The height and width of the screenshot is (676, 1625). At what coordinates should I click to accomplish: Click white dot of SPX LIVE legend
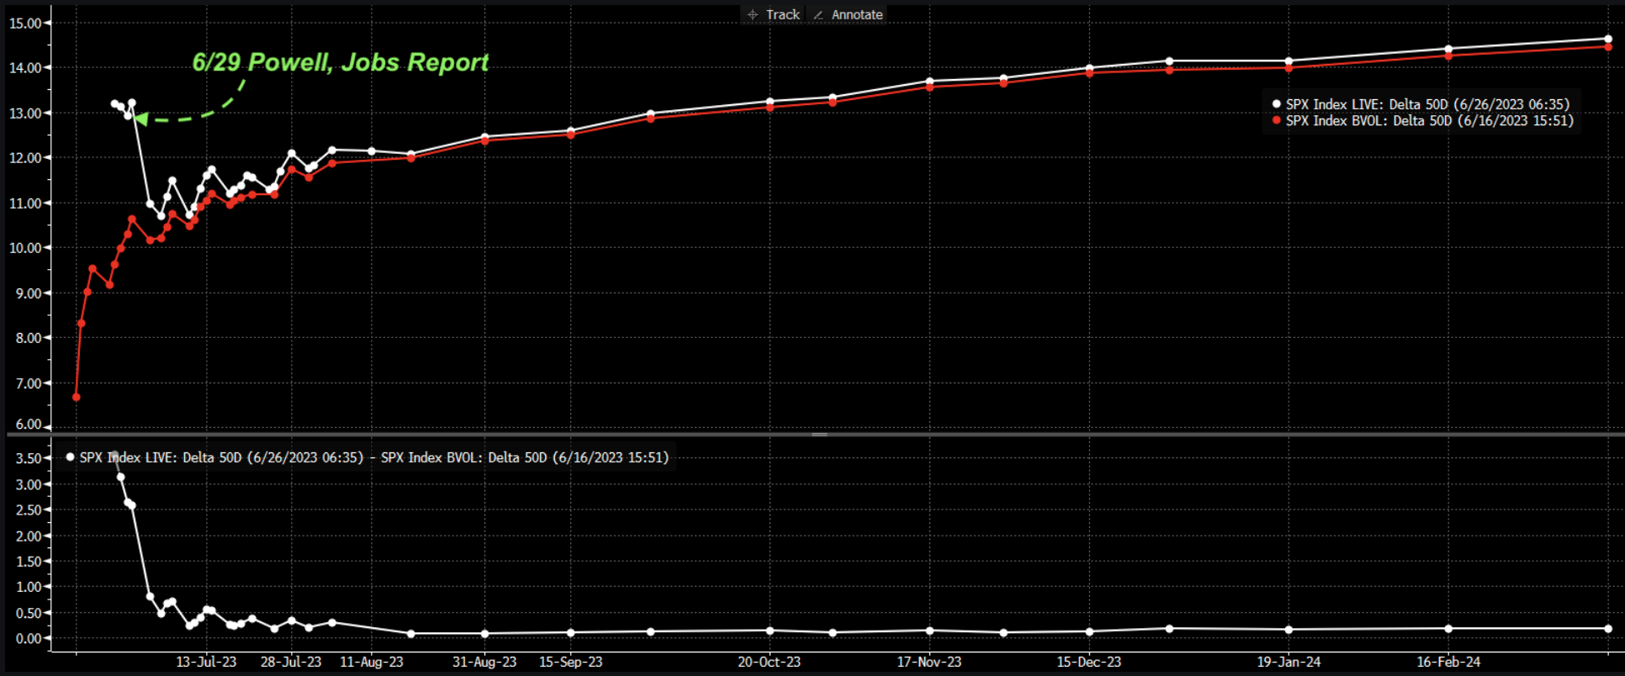tap(1276, 104)
